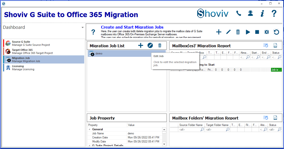Refresh Mailbox(es)' Migration Report list icon
Screen dimensions: 284x149
click(266, 45)
